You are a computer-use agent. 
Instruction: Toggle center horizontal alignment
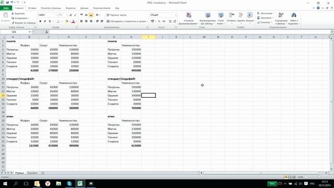tap(86, 21)
